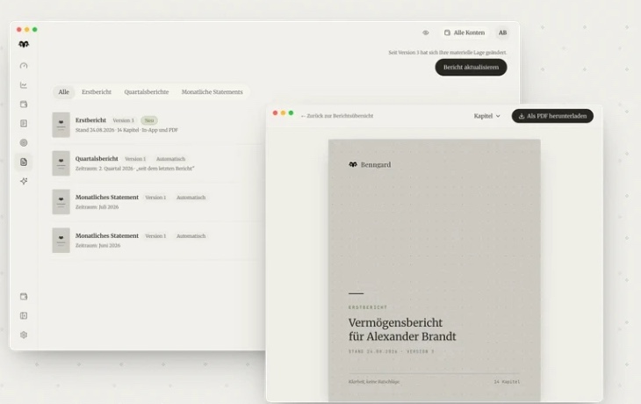The height and width of the screenshot is (404, 641).
Task: Click the Benngard logo on report cover
Action: click(370, 165)
